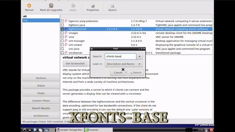This screenshot has width=235, height=132.
Task: Select the vino package name
Action: [71, 37]
